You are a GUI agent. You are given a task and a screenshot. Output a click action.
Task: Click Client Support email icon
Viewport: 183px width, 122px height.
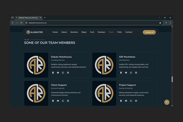[x=58, y=101]
